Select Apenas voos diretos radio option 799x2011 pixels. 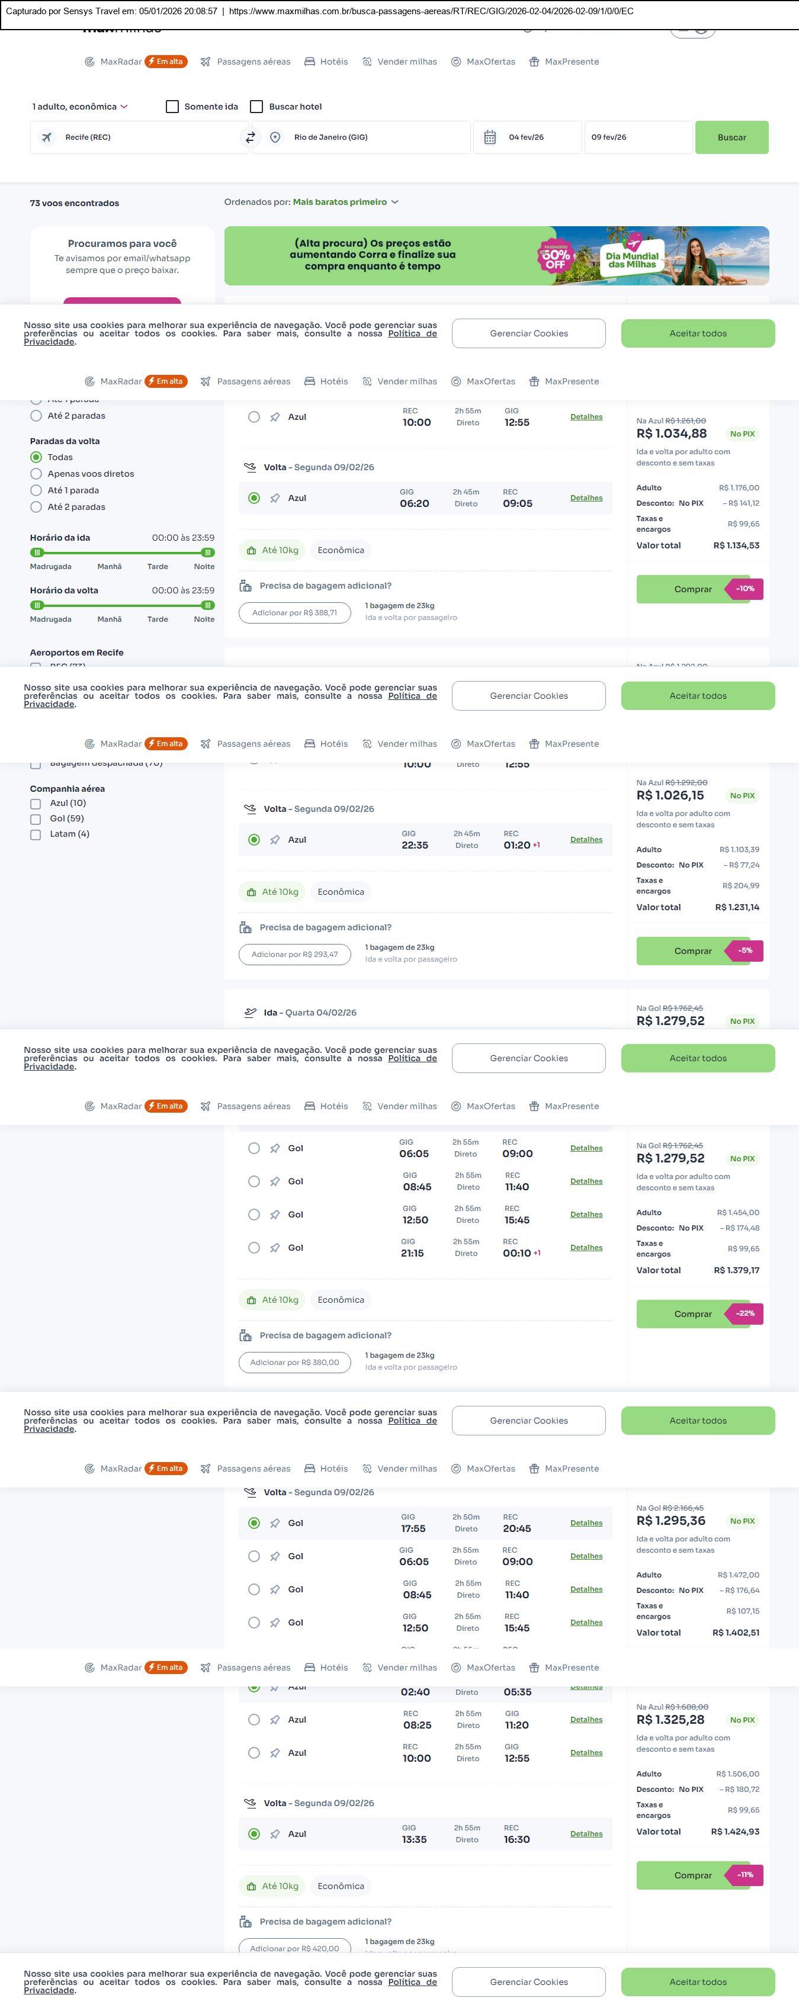(36, 474)
